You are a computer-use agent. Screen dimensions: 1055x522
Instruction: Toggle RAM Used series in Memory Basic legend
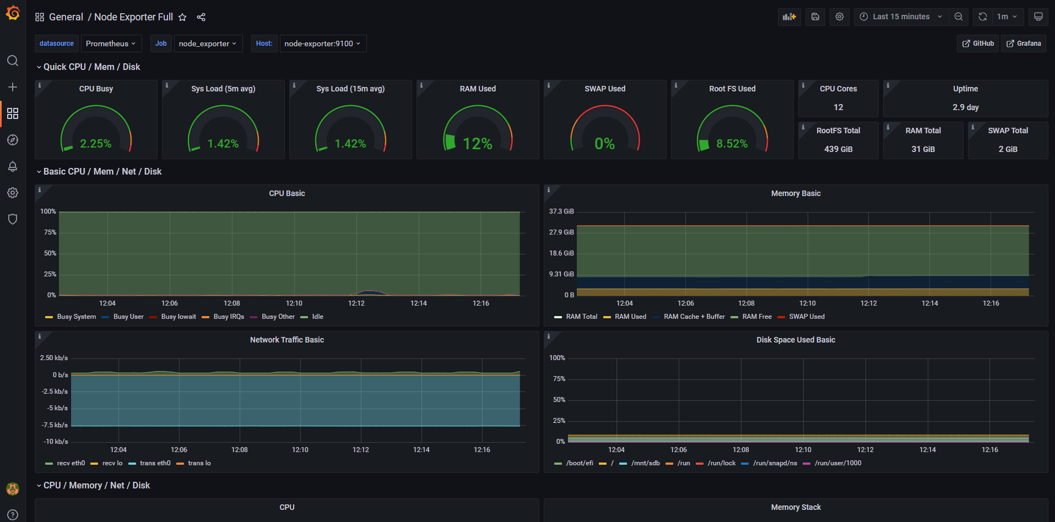point(630,317)
